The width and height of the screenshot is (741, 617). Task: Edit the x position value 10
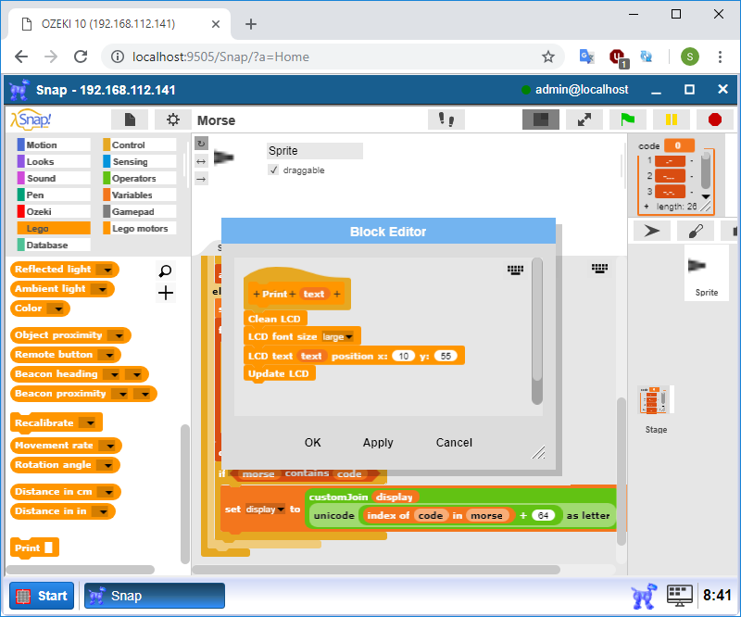(403, 356)
